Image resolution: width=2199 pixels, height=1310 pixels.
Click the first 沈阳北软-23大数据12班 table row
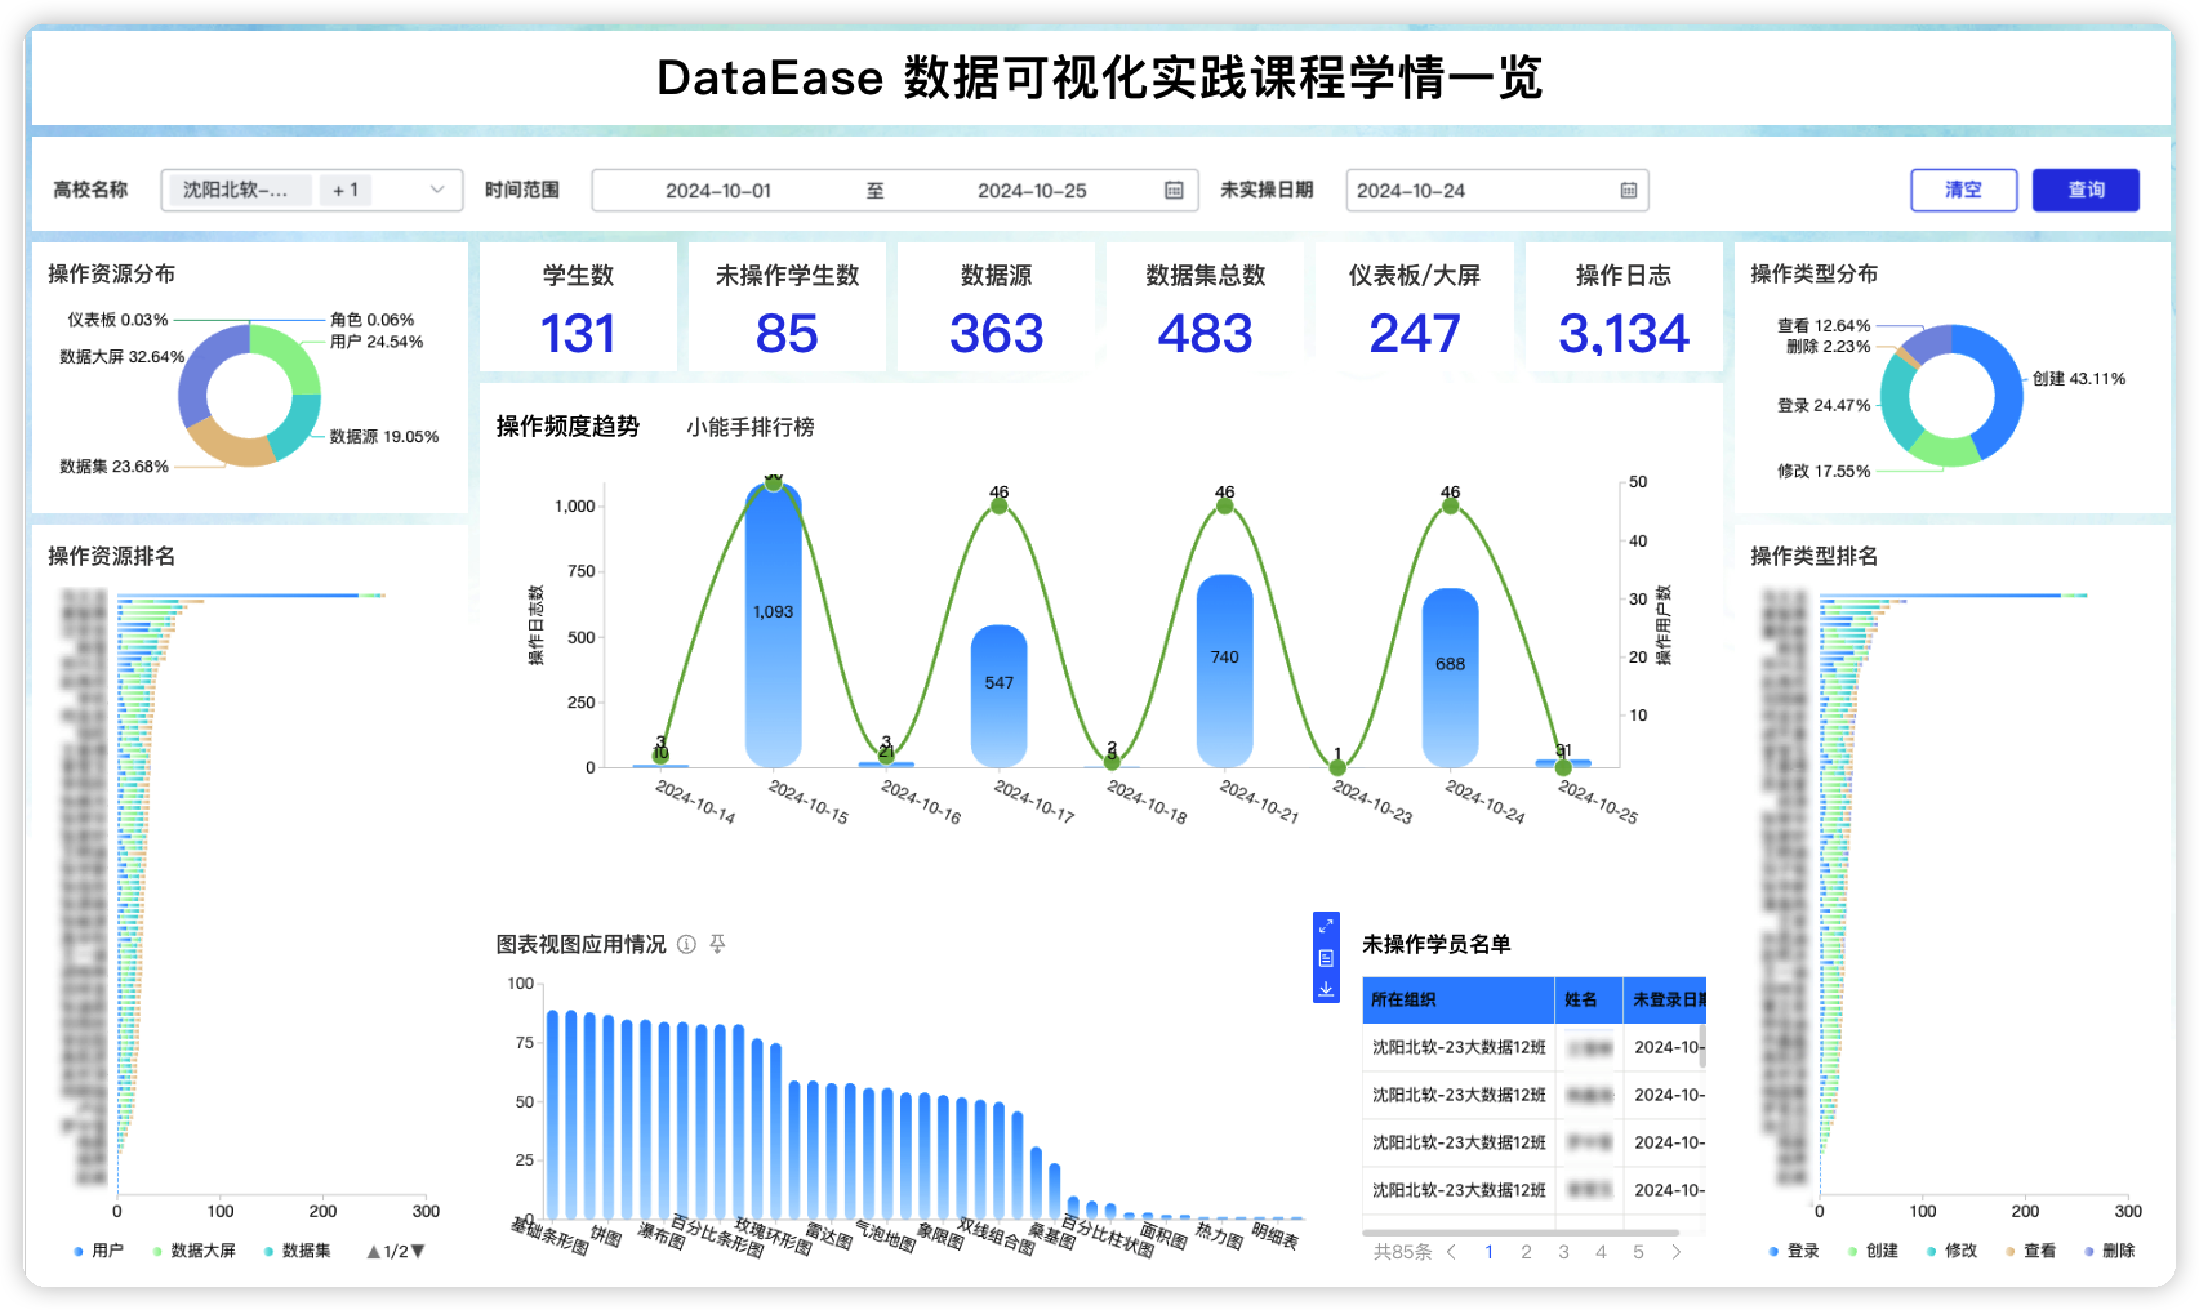tap(1534, 1048)
